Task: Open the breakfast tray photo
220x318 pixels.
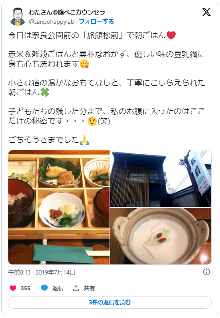Action: pos(59,207)
